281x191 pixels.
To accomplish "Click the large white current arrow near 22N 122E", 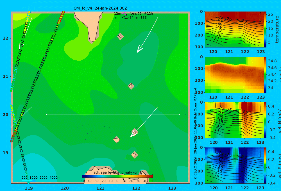I will point(147,35).
